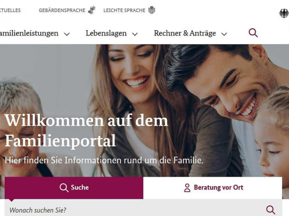Viewport: 289px width, 216px height.
Task: Click the family hero banner image
Action: click(x=144, y=110)
